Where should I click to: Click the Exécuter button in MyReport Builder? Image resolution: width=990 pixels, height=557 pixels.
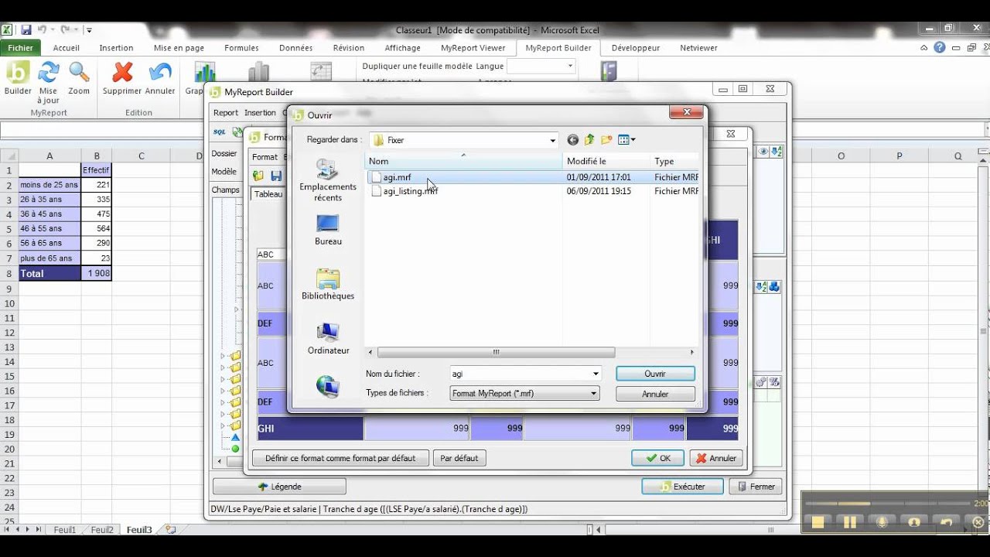[682, 487]
